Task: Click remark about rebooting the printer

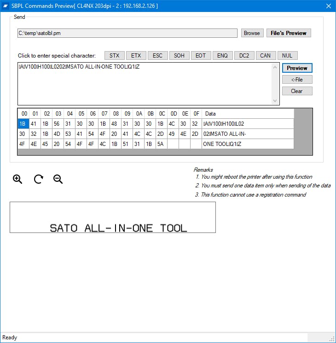Action: coord(254,177)
